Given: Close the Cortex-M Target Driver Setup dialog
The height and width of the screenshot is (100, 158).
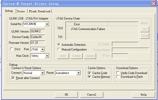Looking at the screenshot, I should click(154, 4).
